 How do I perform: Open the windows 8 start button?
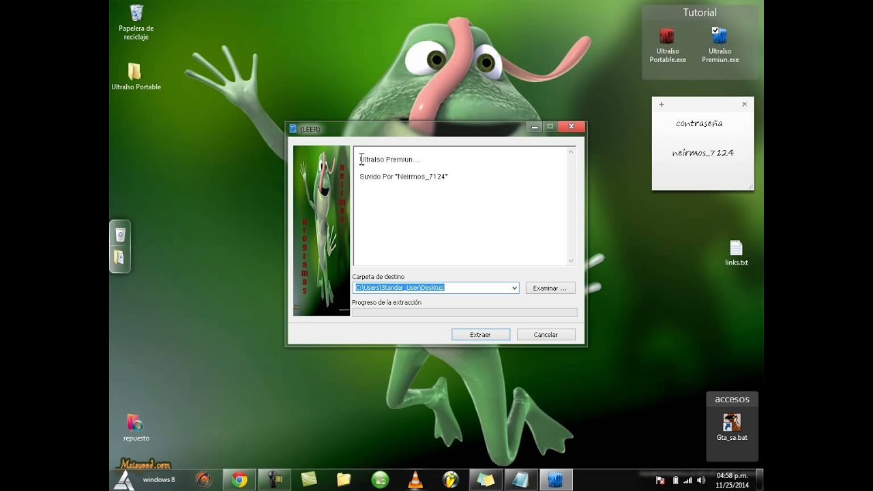(123, 479)
